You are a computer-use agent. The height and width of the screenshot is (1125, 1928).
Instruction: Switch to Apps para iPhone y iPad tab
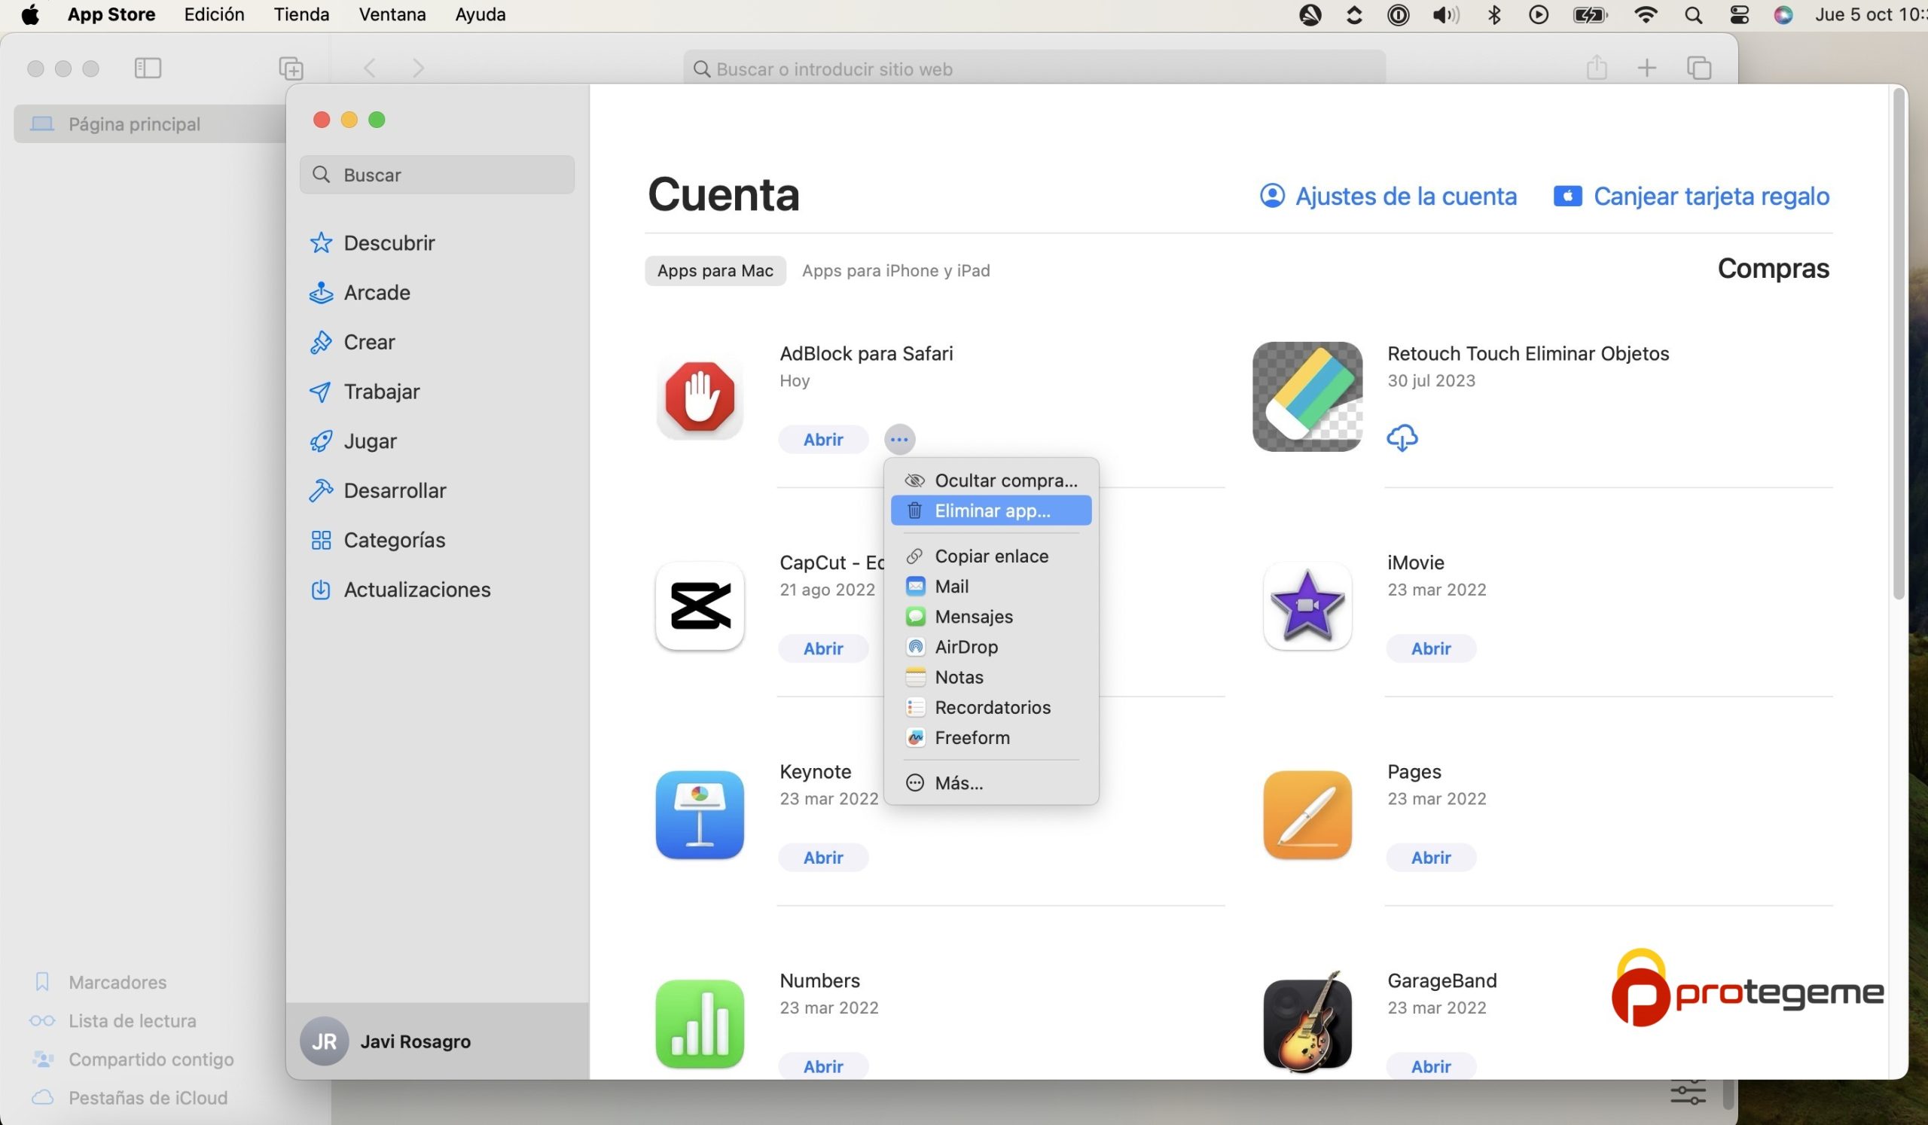895,271
